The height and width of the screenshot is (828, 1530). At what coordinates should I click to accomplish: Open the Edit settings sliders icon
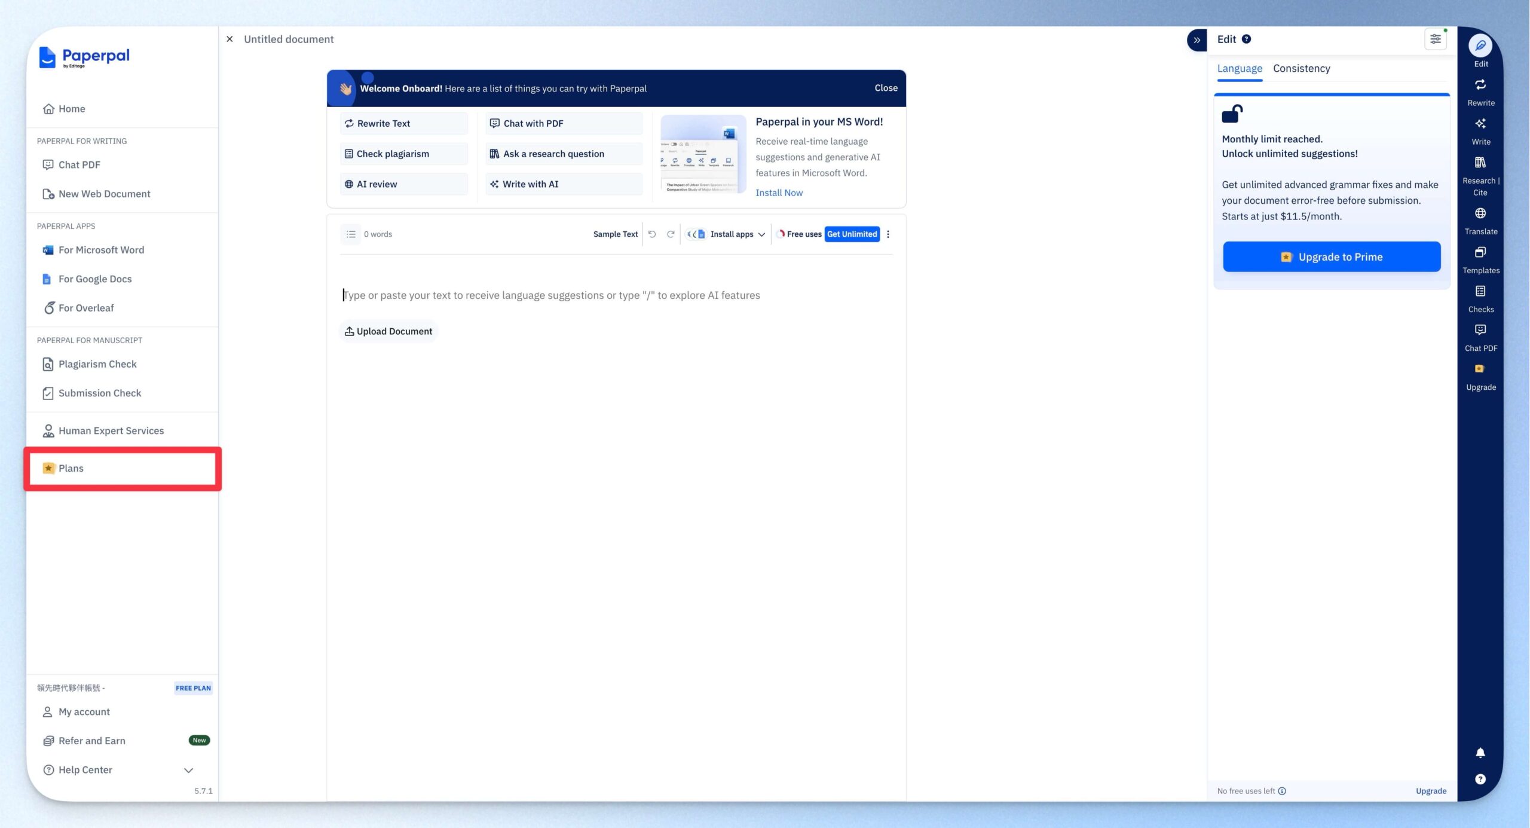tap(1435, 39)
